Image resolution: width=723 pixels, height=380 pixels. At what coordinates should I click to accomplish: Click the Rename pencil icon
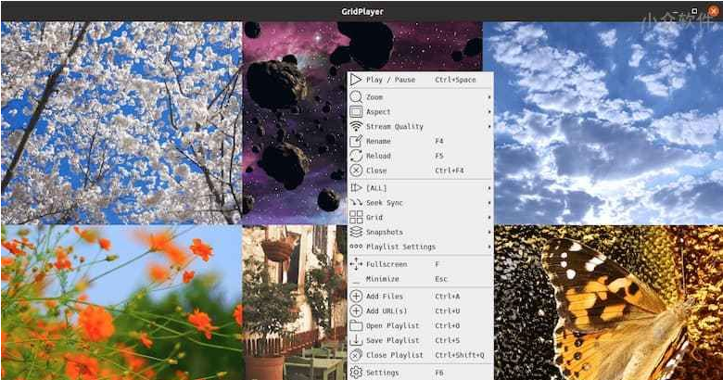pos(356,142)
